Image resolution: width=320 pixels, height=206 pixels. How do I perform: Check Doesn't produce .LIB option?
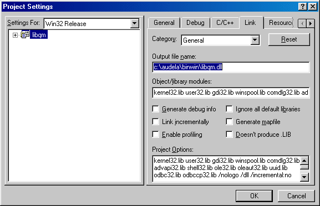[x=229, y=135]
